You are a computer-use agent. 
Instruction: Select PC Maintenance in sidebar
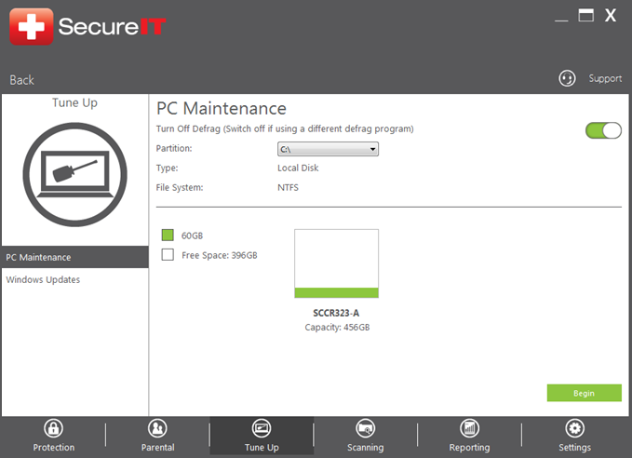75,257
